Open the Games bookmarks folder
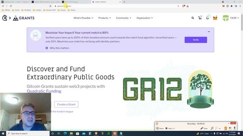Viewport: 243px width, 136px height. [x=71, y=10]
